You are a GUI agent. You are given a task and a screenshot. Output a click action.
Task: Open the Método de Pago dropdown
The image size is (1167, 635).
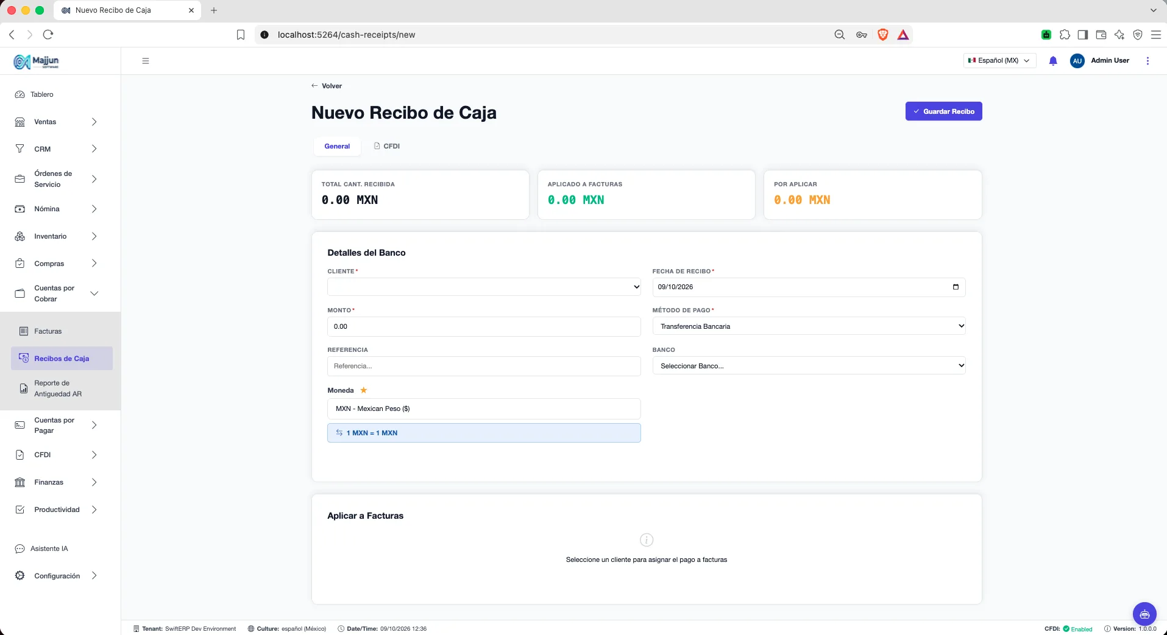click(809, 326)
